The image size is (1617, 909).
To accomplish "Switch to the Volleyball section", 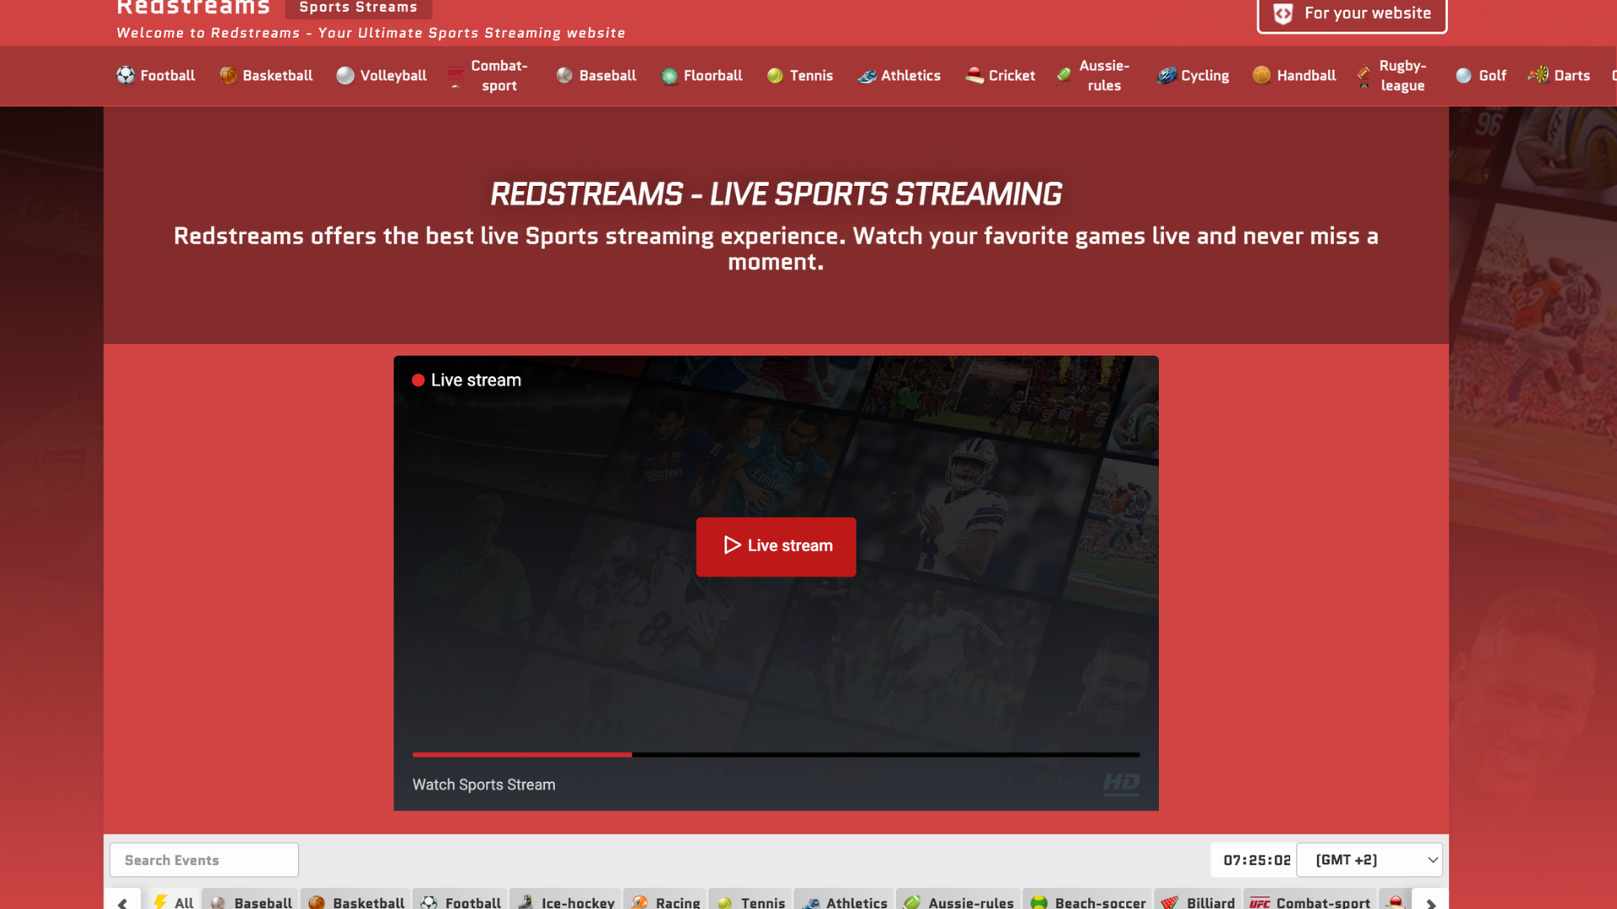I will (x=381, y=76).
